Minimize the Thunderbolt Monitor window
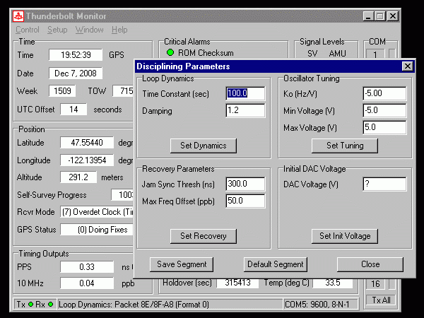 point(368,16)
